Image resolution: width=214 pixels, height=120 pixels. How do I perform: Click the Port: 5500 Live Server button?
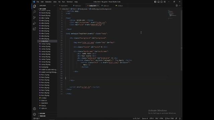169,119
